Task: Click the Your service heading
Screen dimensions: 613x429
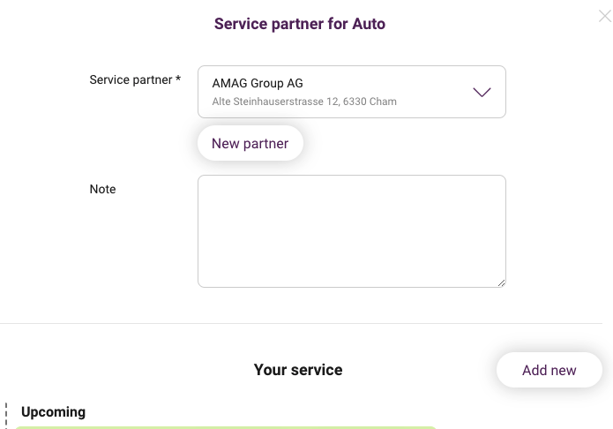Action: 298,370
